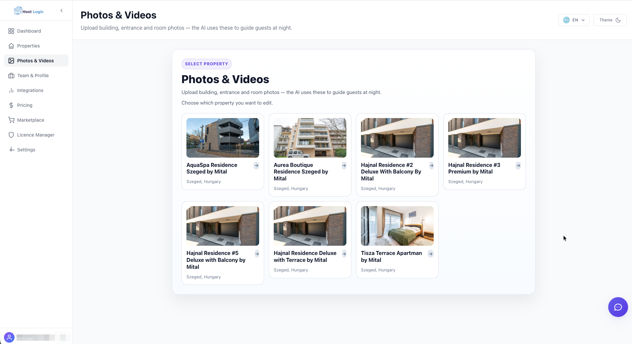Open the AquaSpa Residence building thumbnail

pos(223,138)
